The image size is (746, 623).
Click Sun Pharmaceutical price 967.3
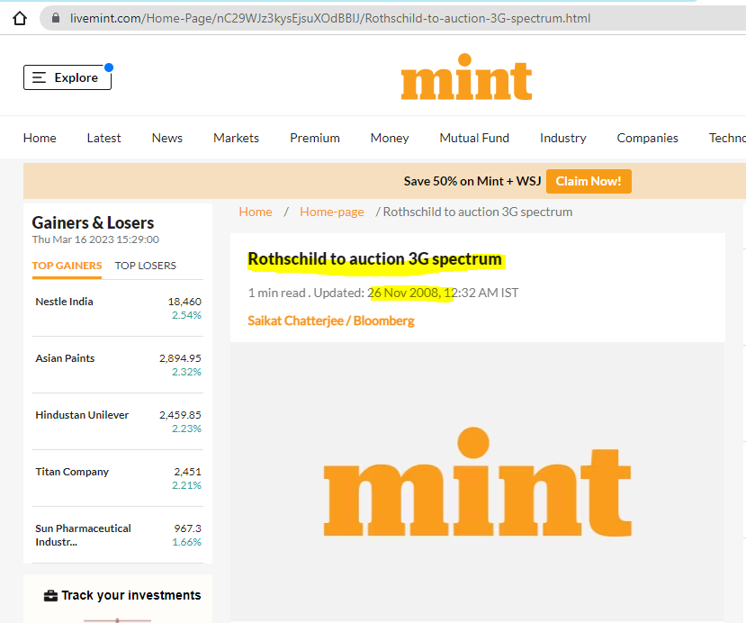click(187, 528)
